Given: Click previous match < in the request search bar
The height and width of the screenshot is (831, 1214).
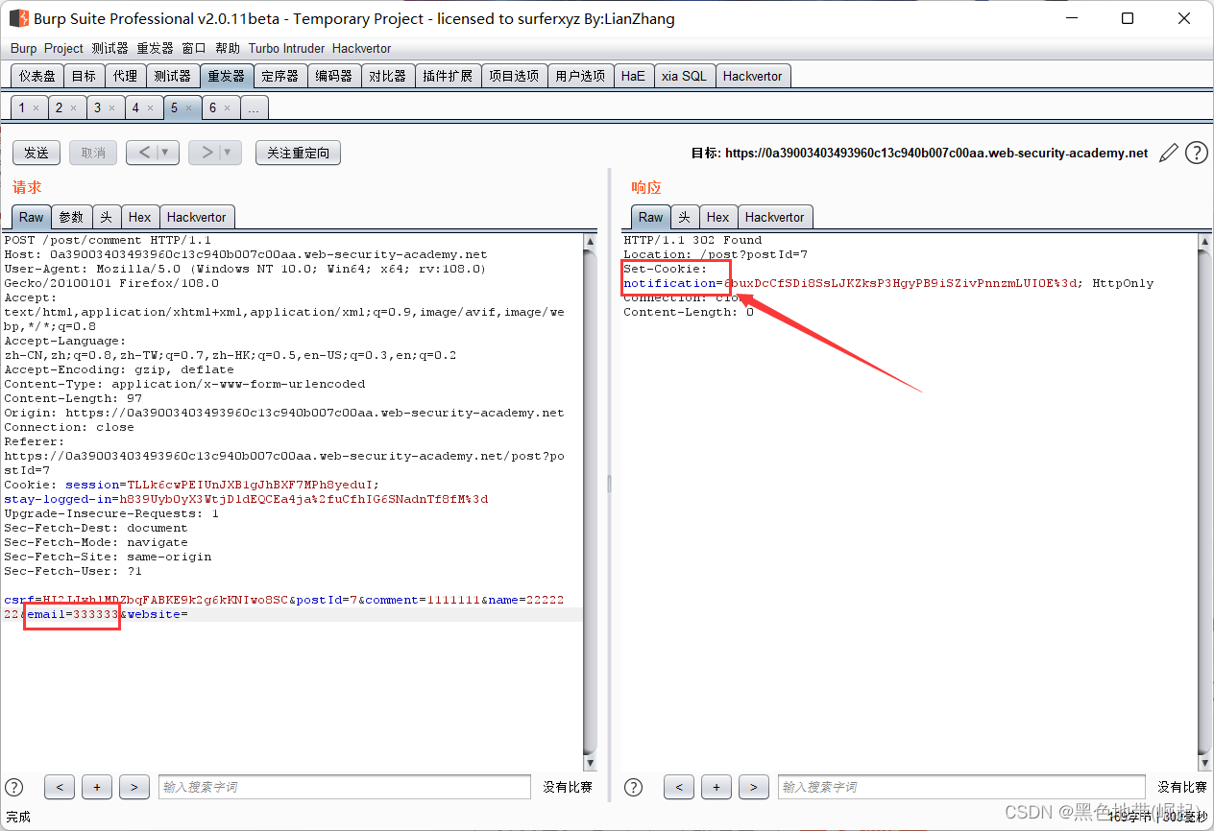Looking at the screenshot, I should click(60, 787).
